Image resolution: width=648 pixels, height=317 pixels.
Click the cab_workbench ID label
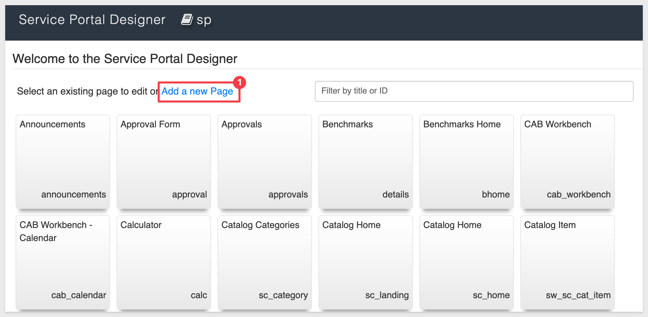[579, 194]
